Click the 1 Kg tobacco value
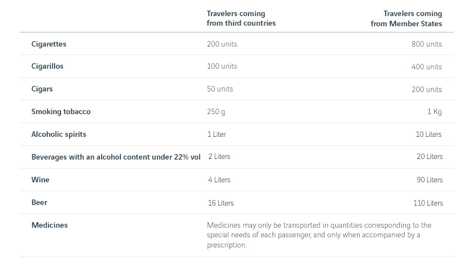Viewport: 473px width, 266px height. tap(434, 112)
